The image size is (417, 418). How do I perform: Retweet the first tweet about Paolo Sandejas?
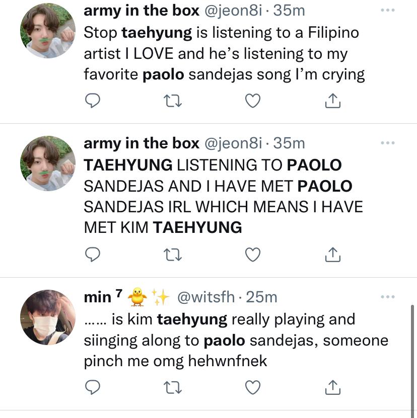point(172,102)
